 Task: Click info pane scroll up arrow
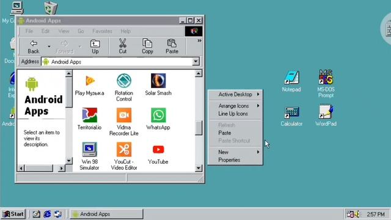(x=69, y=73)
